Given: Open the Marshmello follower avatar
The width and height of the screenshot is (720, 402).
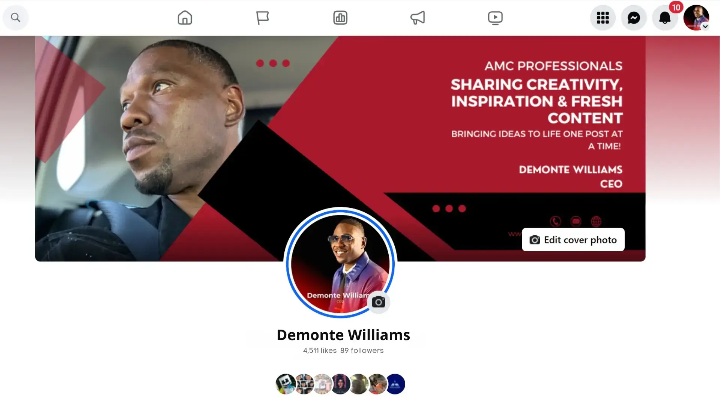Looking at the screenshot, I should point(286,384).
